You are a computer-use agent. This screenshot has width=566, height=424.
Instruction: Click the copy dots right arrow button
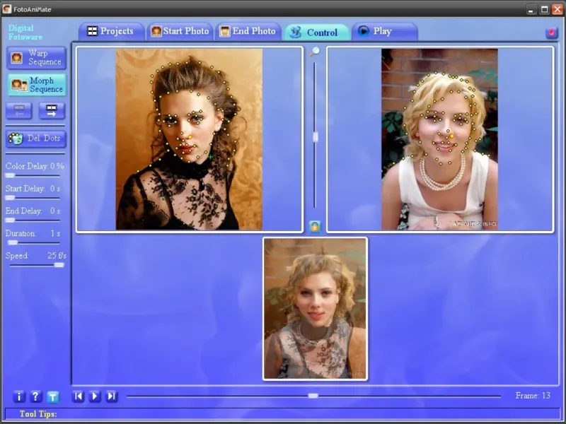52,111
